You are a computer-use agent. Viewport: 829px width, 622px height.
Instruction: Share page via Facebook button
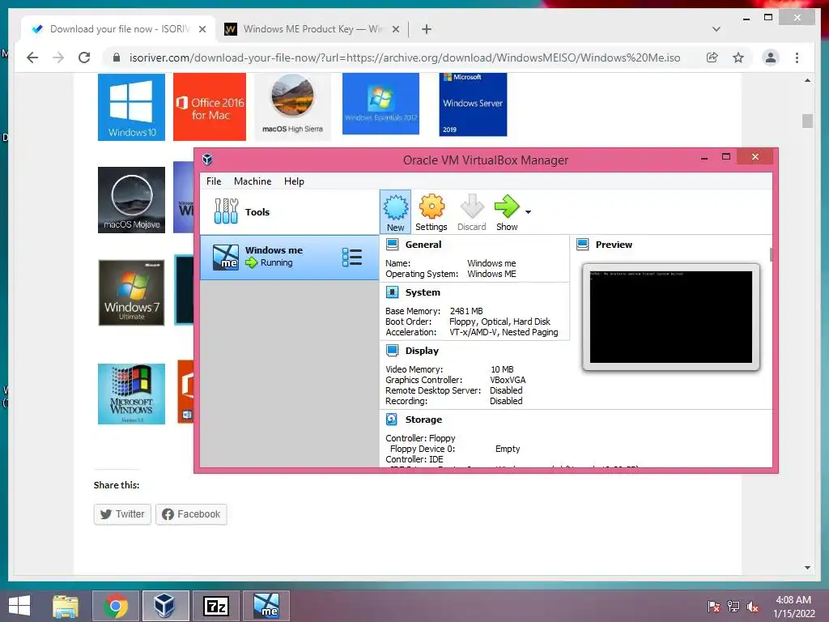click(191, 514)
